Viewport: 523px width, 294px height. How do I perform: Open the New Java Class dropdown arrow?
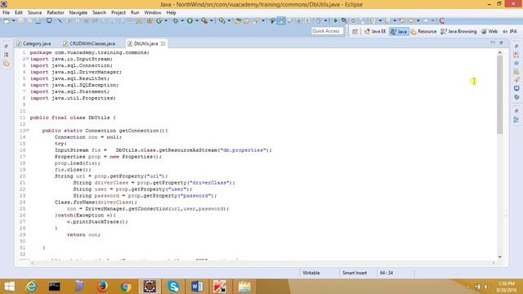166,20
